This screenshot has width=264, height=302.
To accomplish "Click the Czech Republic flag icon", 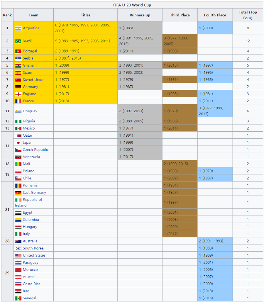I will [18, 150].
